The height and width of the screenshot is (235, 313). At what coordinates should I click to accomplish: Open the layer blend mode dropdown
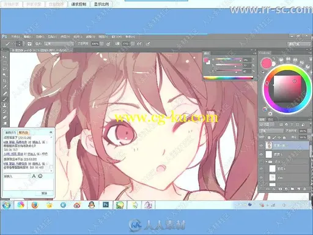point(271,131)
